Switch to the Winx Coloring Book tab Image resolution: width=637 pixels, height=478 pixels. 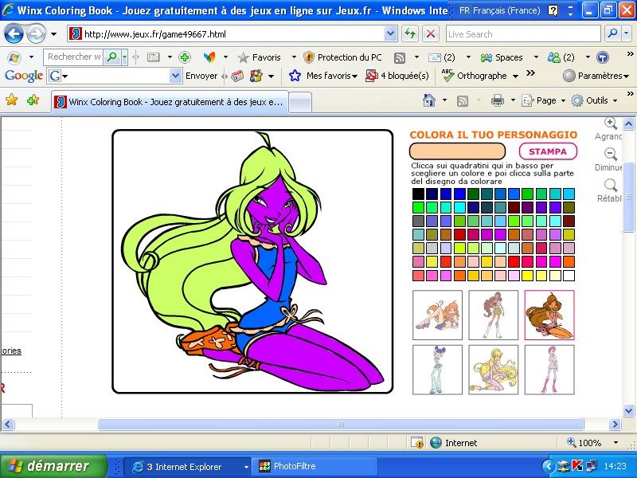point(169,102)
